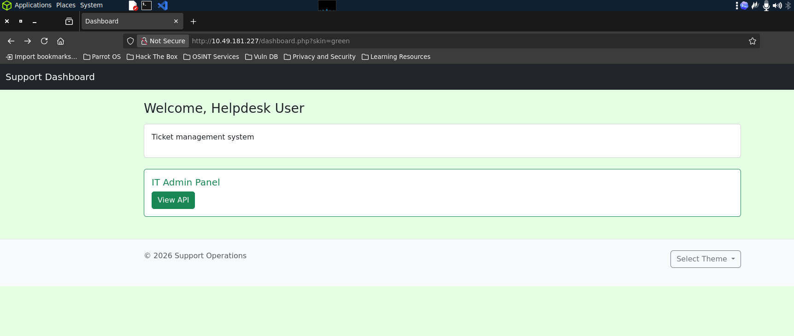The height and width of the screenshot is (336, 794).
Task: Click the Support Dashboard brand link
Action: pyautogui.click(x=50, y=77)
